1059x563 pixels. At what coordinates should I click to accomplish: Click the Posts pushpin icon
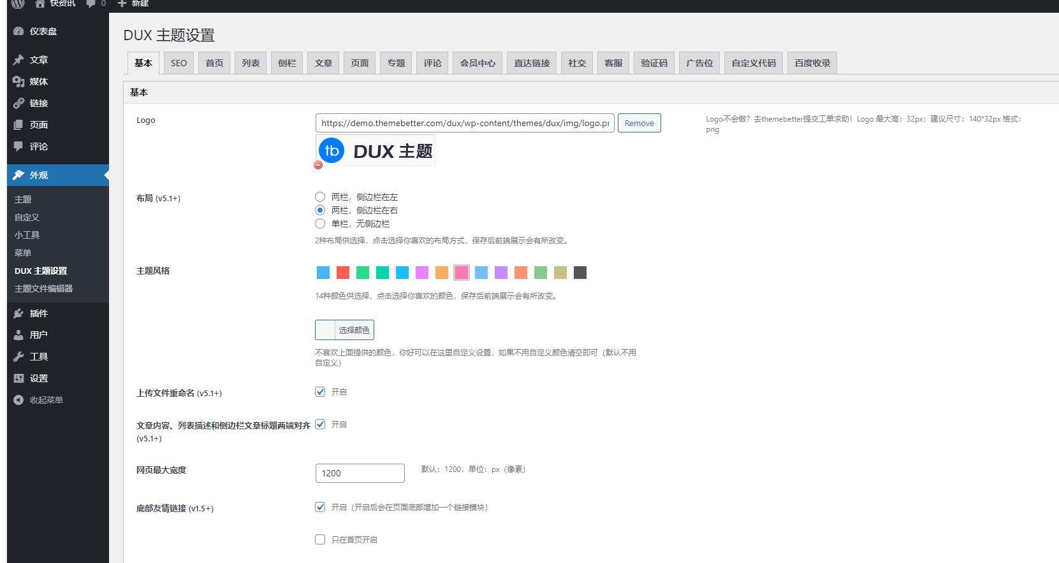[18, 60]
